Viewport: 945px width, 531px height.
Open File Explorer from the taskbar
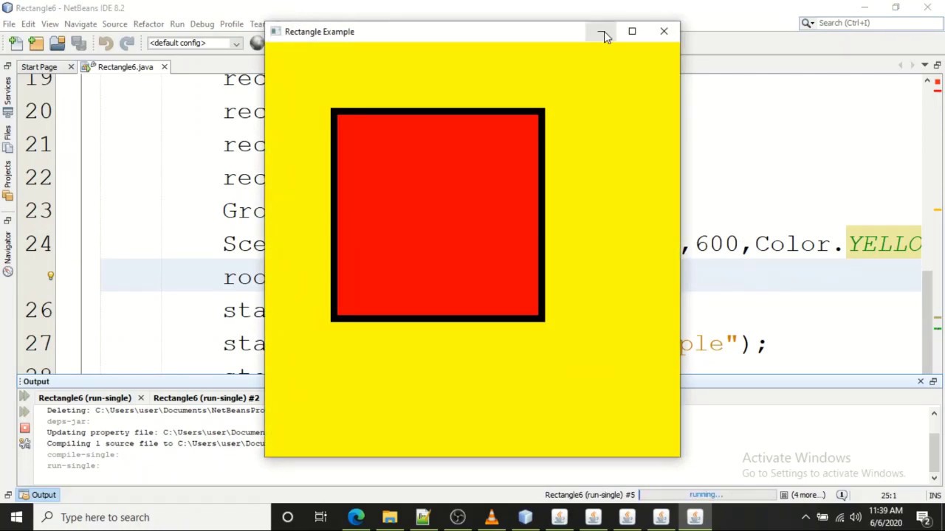[x=390, y=517]
